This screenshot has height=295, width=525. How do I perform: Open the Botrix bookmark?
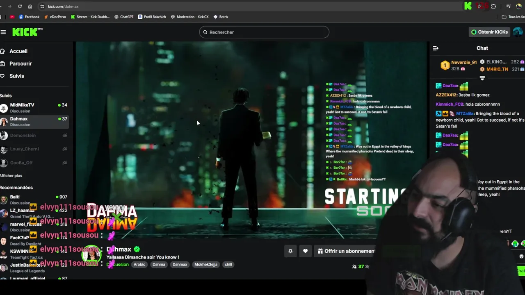221,17
